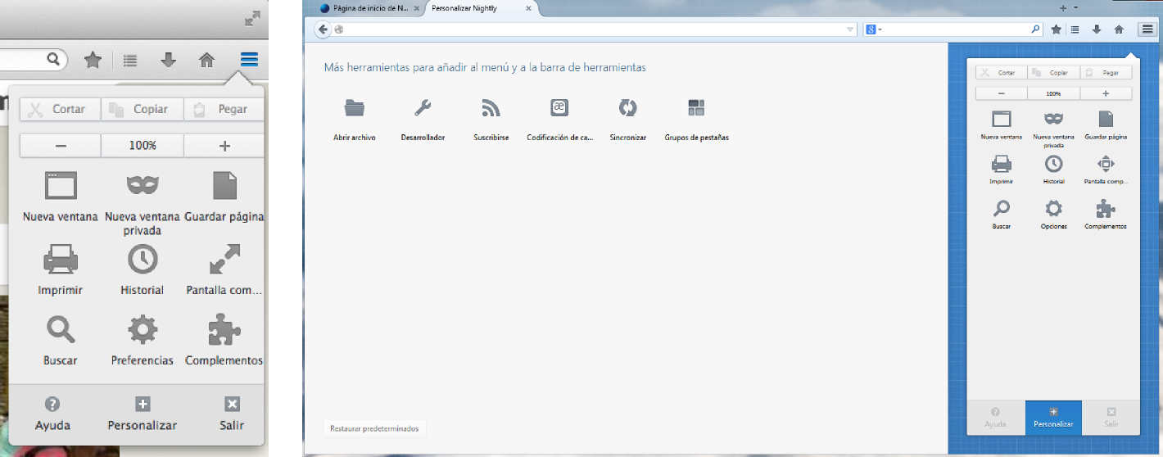Click zoom-in plus in the enlarged left menu
The image size is (1163, 457).
click(224, 146)
